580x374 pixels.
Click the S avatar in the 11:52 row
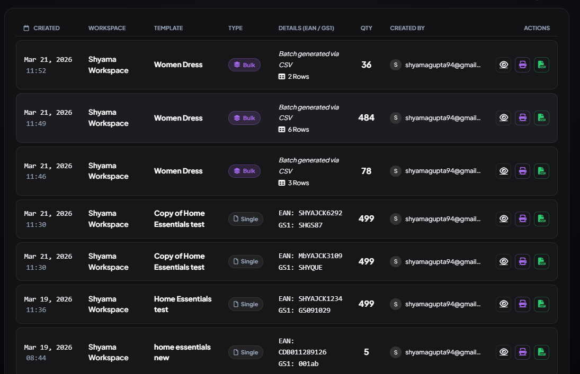[396, 65]
